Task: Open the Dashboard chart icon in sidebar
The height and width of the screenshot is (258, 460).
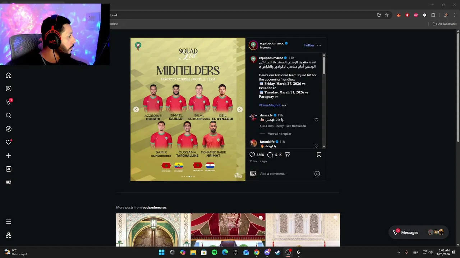Action: (x=9, y=169)
